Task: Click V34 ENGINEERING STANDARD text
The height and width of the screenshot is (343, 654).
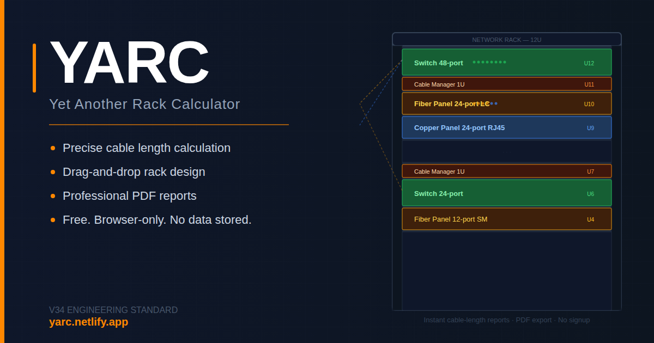Action: point(113,310)
